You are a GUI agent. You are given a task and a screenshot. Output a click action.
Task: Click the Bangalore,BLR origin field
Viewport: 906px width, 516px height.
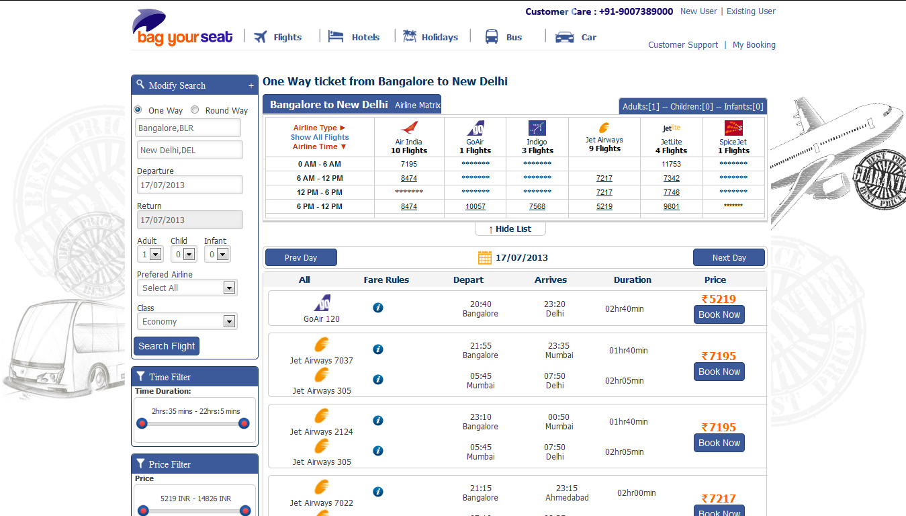point(189,128)
